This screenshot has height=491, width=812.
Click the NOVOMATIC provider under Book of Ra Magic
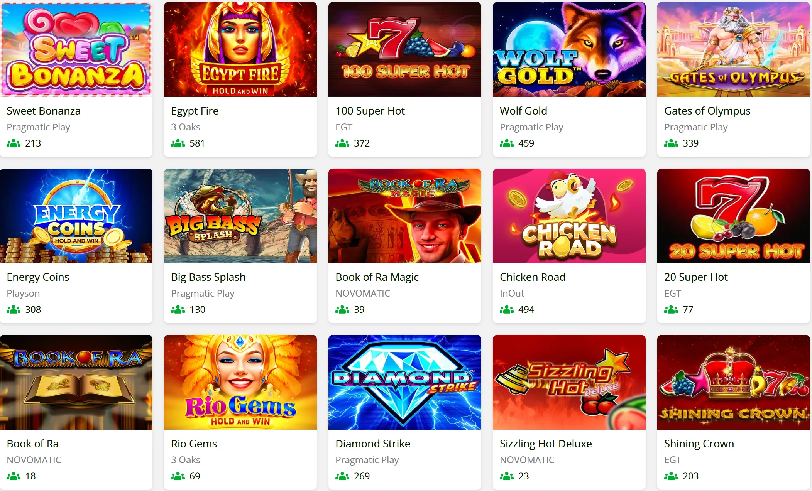coord(362,293)
